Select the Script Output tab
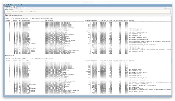The width and height of the screenshot is (175, 101). tap(7, 14)
